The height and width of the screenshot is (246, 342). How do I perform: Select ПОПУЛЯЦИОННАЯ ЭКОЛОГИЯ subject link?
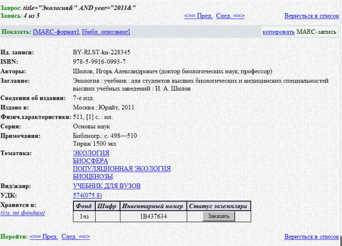(x=121, y=168)
